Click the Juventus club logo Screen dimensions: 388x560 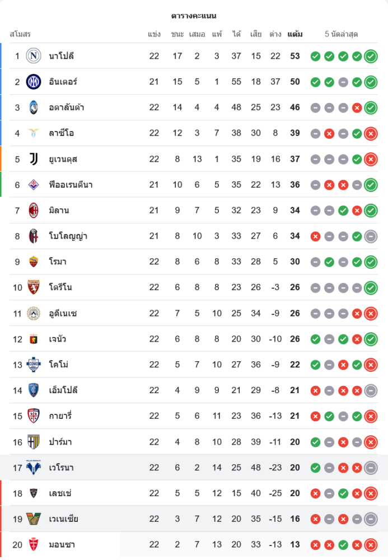(x=34, y=159)
